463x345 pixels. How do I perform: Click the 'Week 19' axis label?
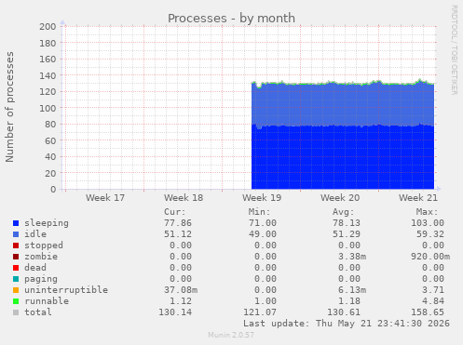pyautogui.click(x=262, y=198)
